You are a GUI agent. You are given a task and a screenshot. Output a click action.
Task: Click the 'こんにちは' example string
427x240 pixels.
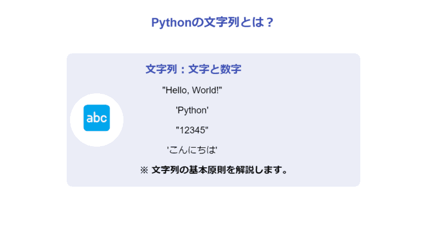click(192, 150)
